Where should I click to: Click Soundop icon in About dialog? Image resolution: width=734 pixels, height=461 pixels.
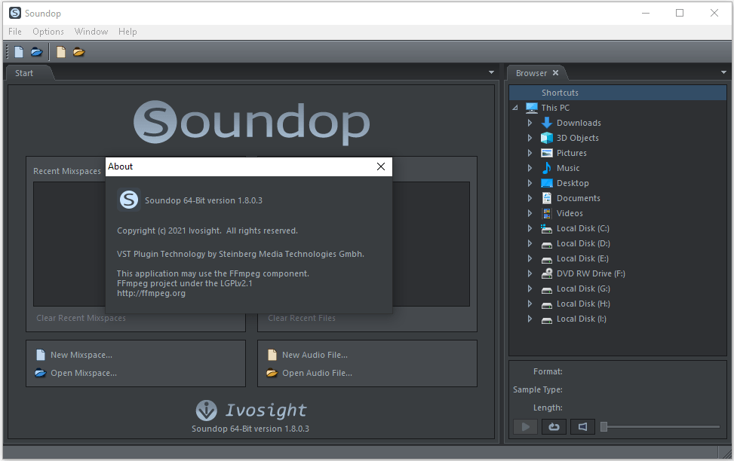point(129,200)
